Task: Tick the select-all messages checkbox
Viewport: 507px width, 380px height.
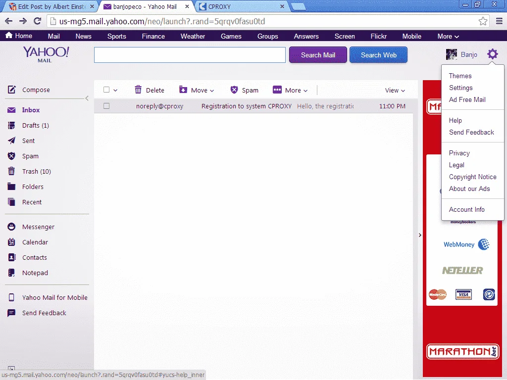Action: pos(106,90)
